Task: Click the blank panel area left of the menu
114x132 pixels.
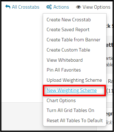Action: [x=22, y=58]
